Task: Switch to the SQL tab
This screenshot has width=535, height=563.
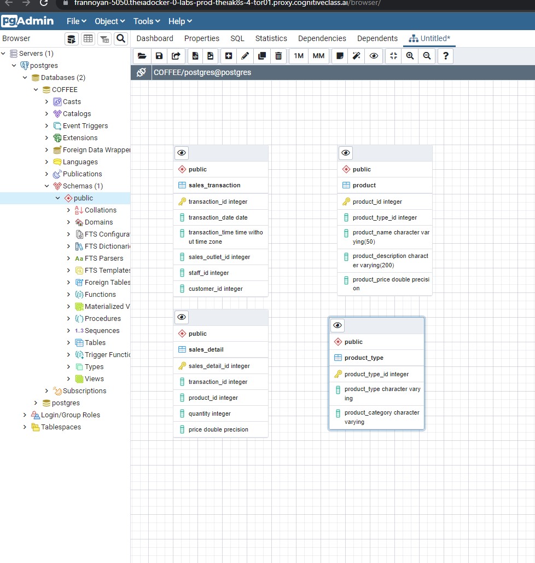Action: click(237, 38)
